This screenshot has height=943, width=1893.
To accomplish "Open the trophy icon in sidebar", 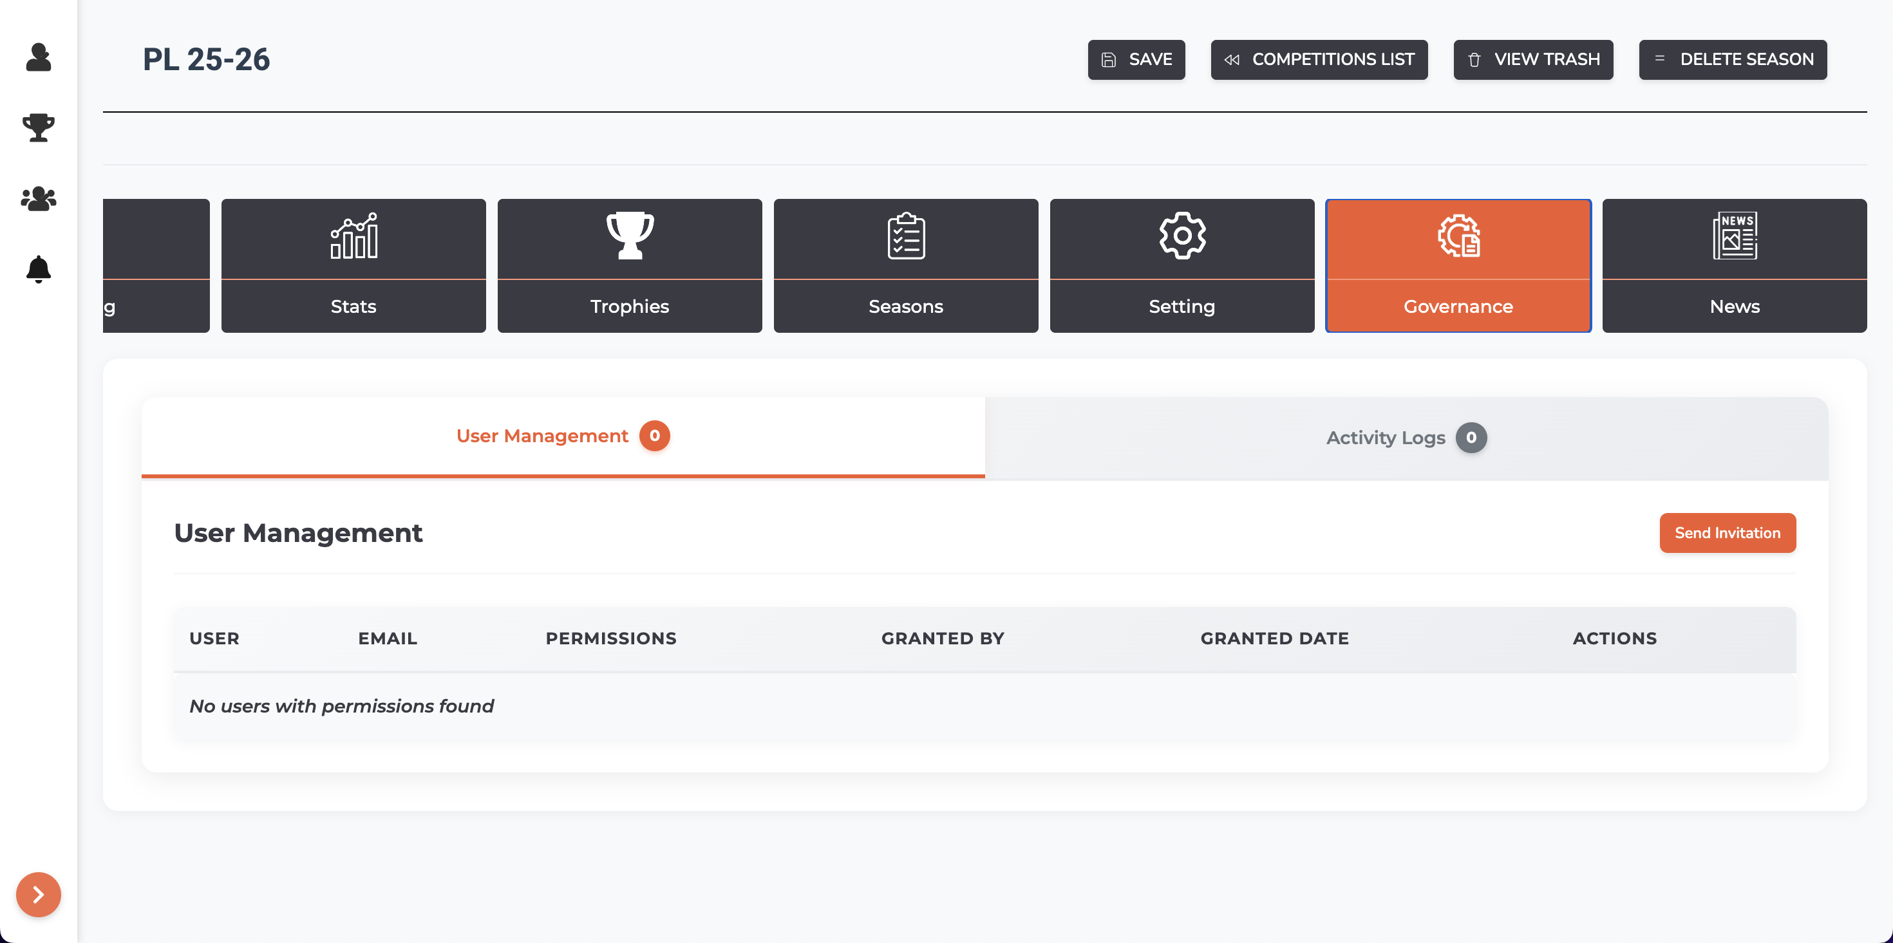I will pyautogui.click(x=38, y=128).
